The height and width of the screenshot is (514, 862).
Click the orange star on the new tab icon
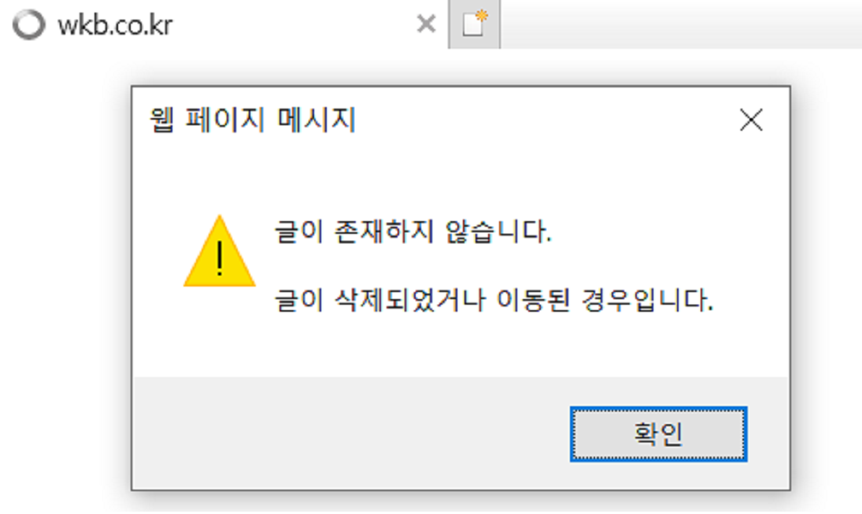tap(482, 16)
